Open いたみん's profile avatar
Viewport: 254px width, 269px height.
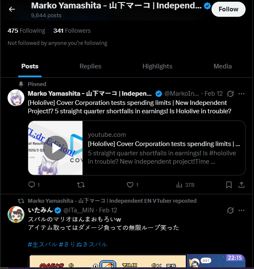[x=16, y=214]
